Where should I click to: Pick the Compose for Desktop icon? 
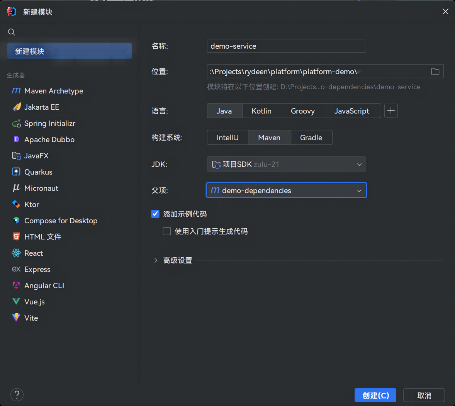point(16,221)
